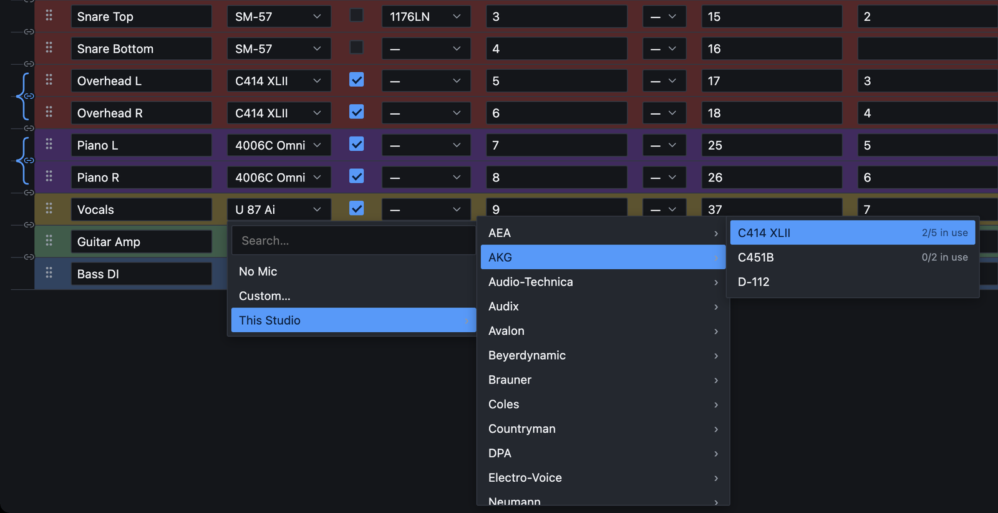This screenshot has height=513, width=998.
Task: Click the drag handle next to Overhead R
Action: click(49, 112)
